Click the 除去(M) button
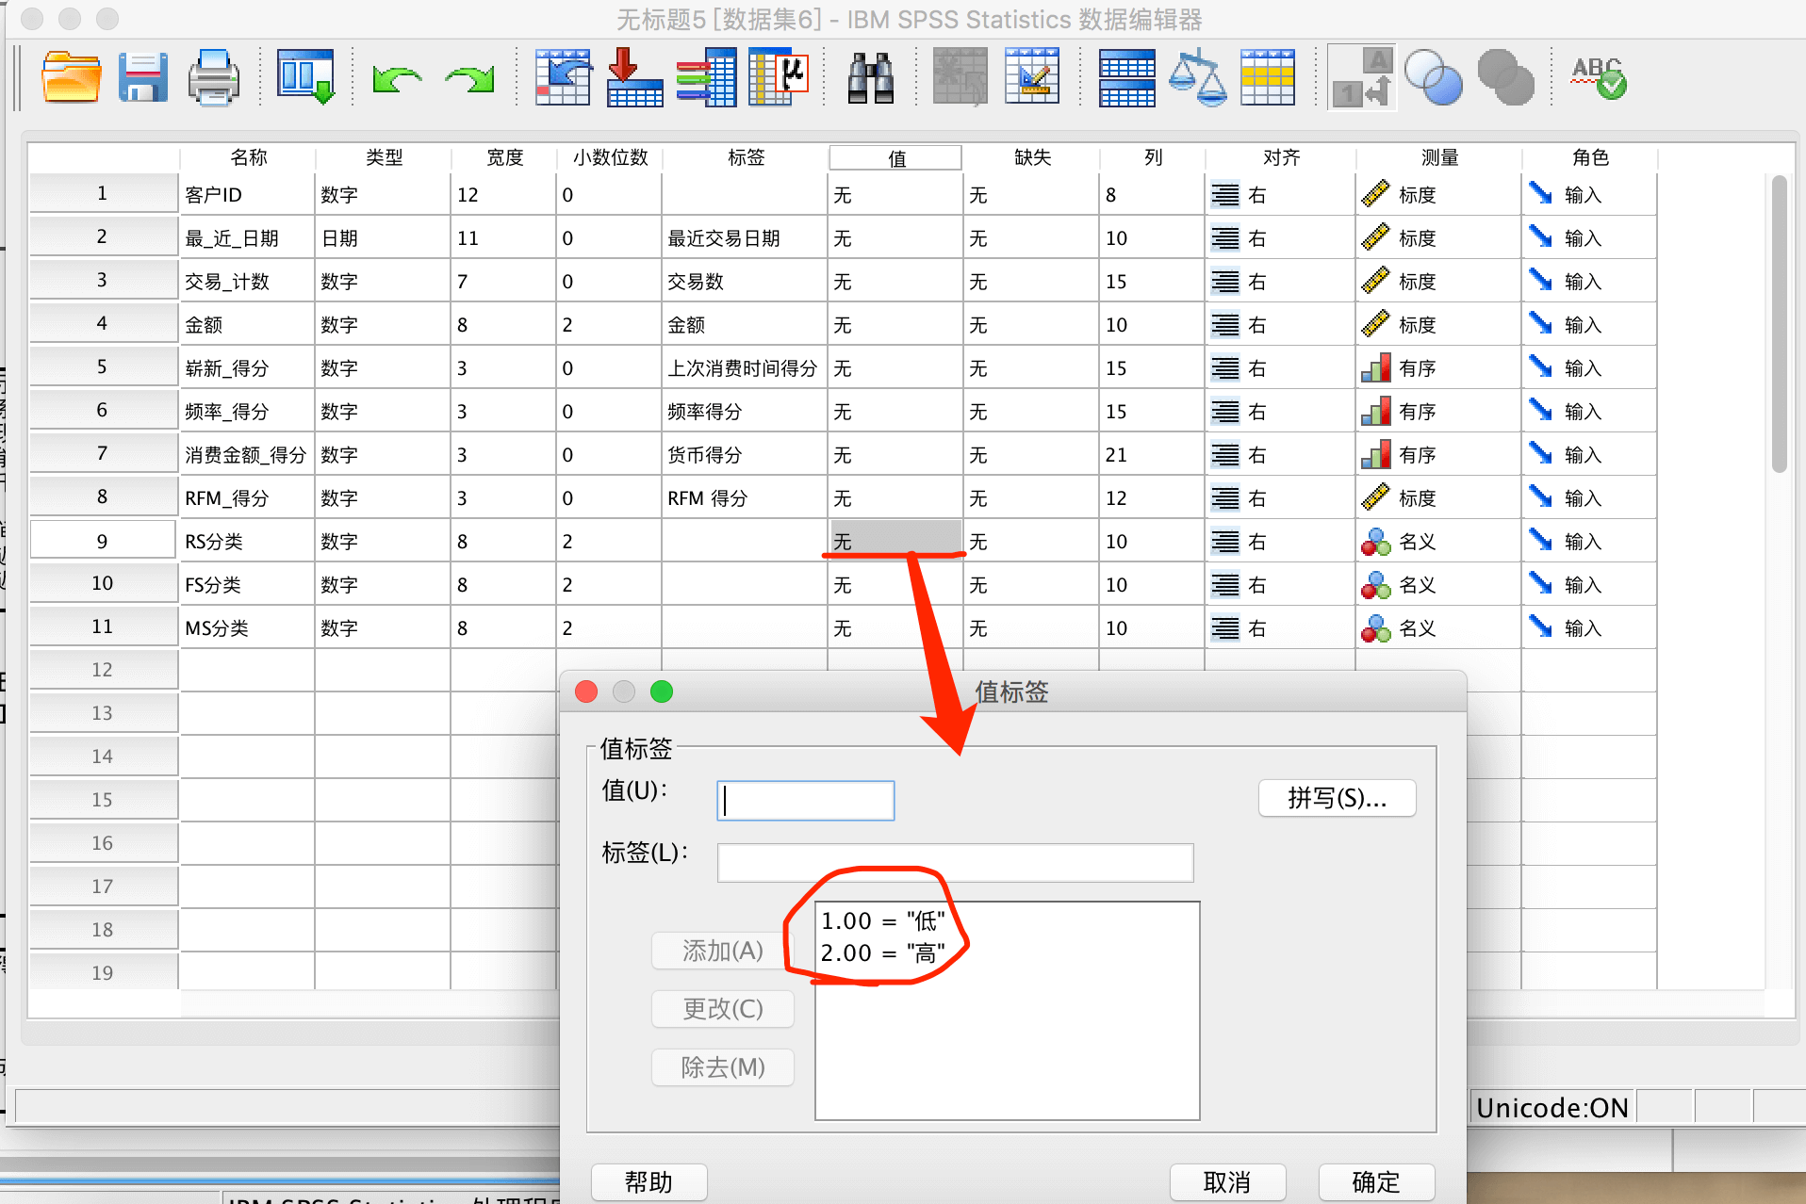Image resolution: width=1806 pixels, height=1204 pixels. point(723,1067)
